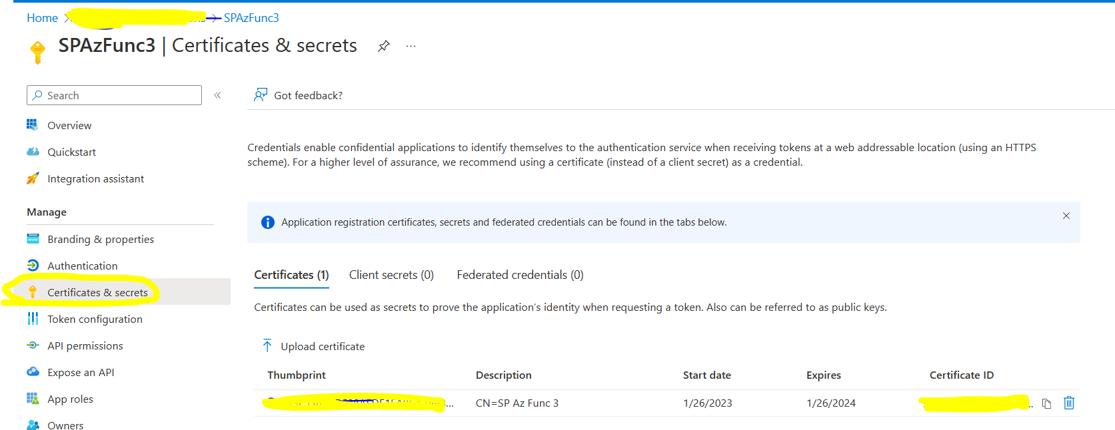Click the Token configuration bars icon
Viewport: 1115px width, 430px height.
[33, 318]
